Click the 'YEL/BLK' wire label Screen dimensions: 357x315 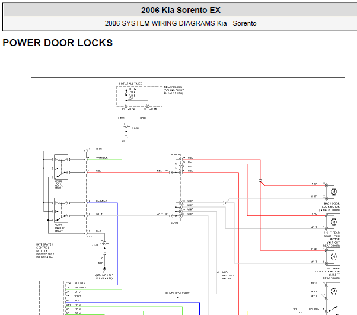click(x=314, y=309)
